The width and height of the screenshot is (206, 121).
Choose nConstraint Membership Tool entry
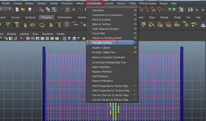[109, 62]
